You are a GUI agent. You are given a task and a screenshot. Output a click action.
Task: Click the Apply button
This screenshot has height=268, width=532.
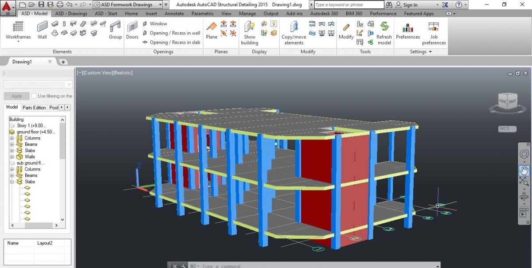coord(17,96)
